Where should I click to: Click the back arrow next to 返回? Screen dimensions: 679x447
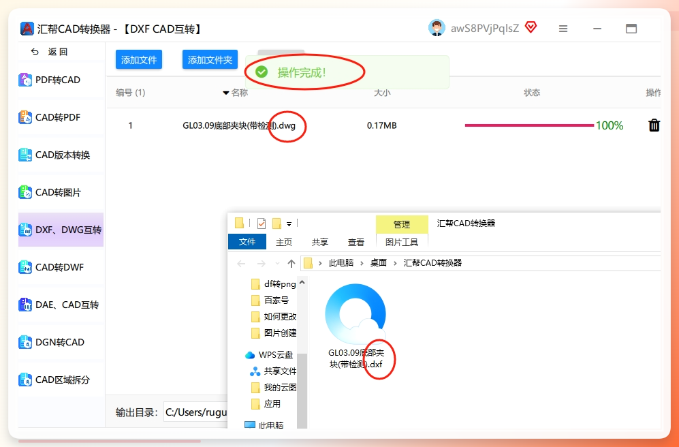(x=35, y=52)
